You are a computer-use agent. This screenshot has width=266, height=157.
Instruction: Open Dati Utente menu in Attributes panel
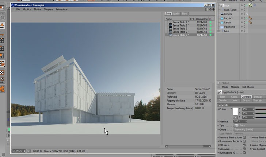[x=248, y=87]
